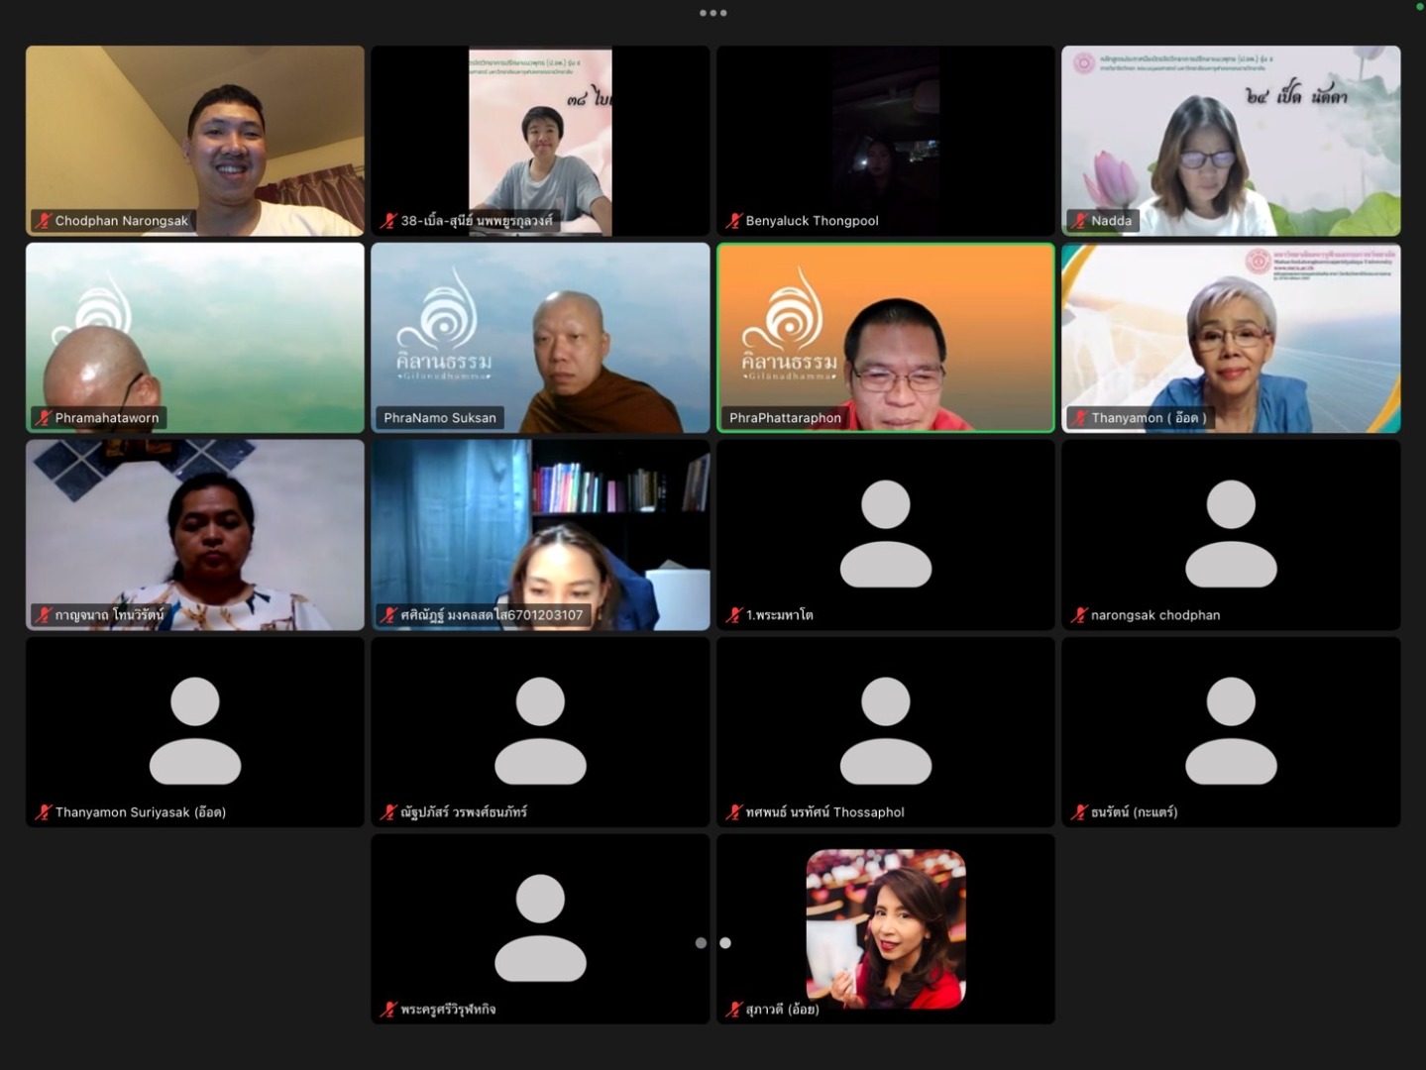The height and width of the screenshot is (1070, 1426).
Task: Tap muted mic icon beside สุภาวดี (อ้อย)
Action: tap(733, 1010)
